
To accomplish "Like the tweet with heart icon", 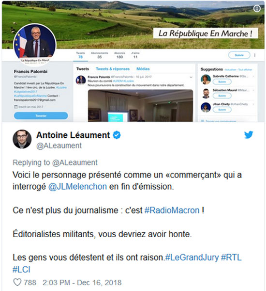I will point(17,282).
